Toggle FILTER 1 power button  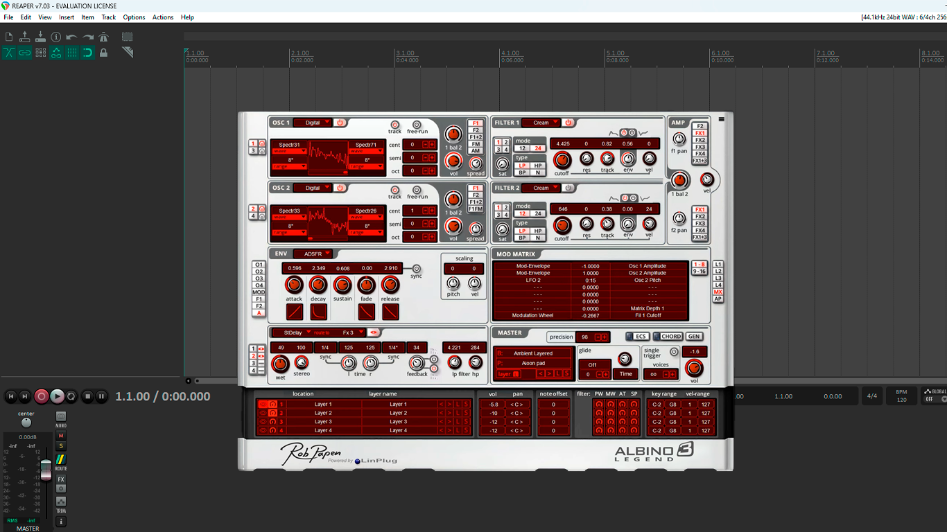568,123
